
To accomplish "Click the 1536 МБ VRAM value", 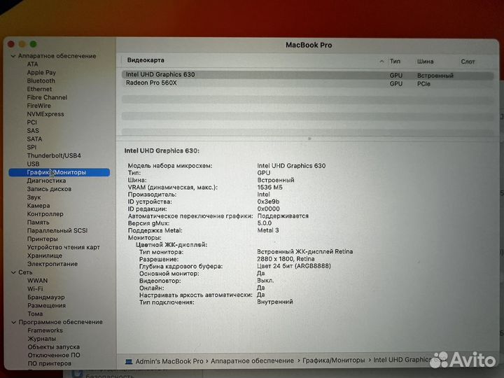I will click(x=269, y=188).
